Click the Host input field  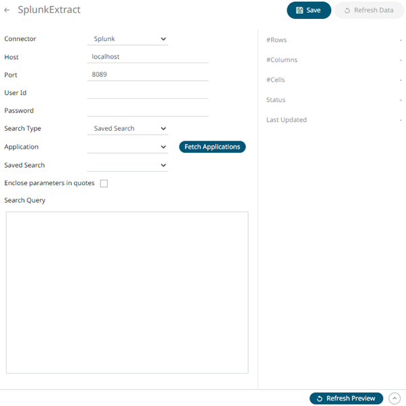(148, 57)
